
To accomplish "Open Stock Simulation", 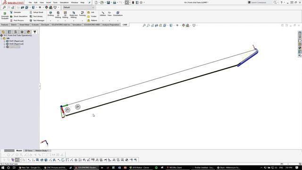I will pos(19,17).
